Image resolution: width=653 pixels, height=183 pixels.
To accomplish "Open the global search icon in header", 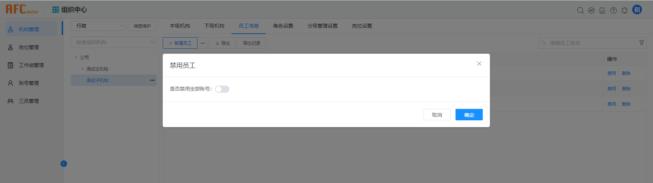I will coord(580,10).
